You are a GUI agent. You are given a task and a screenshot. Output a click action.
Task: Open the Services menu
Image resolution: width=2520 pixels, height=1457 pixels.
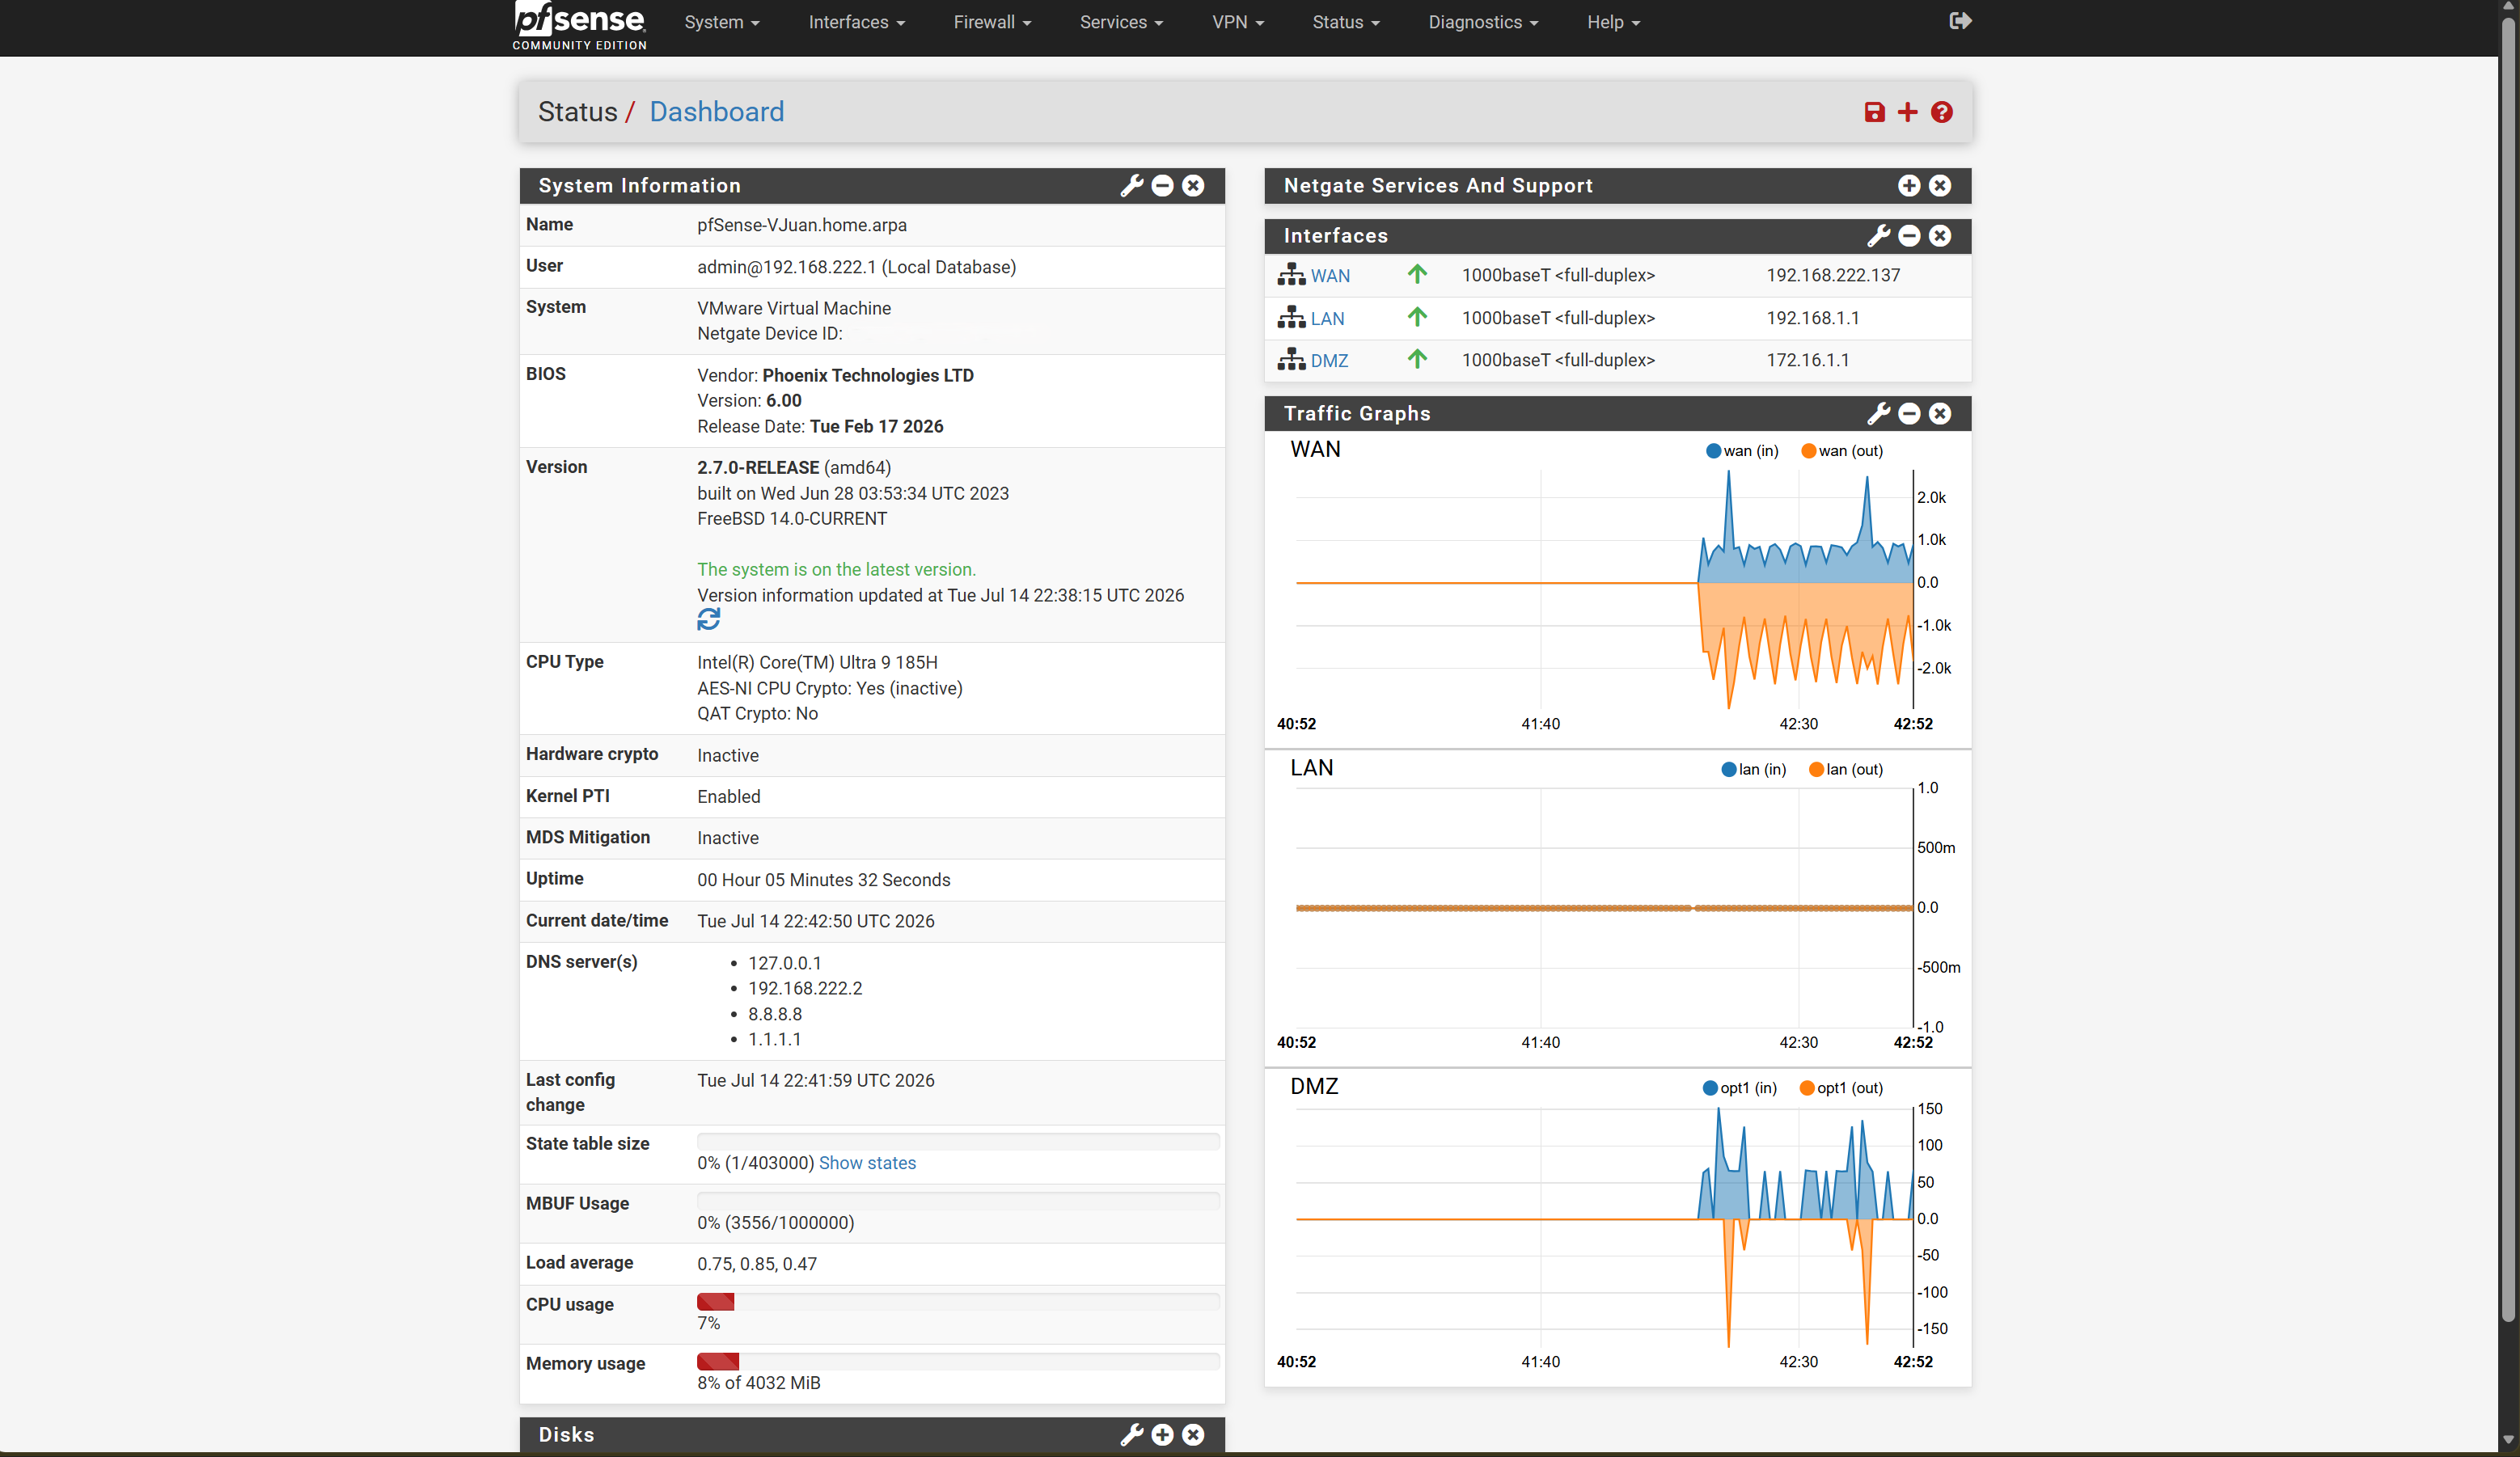coord(1121,22)
